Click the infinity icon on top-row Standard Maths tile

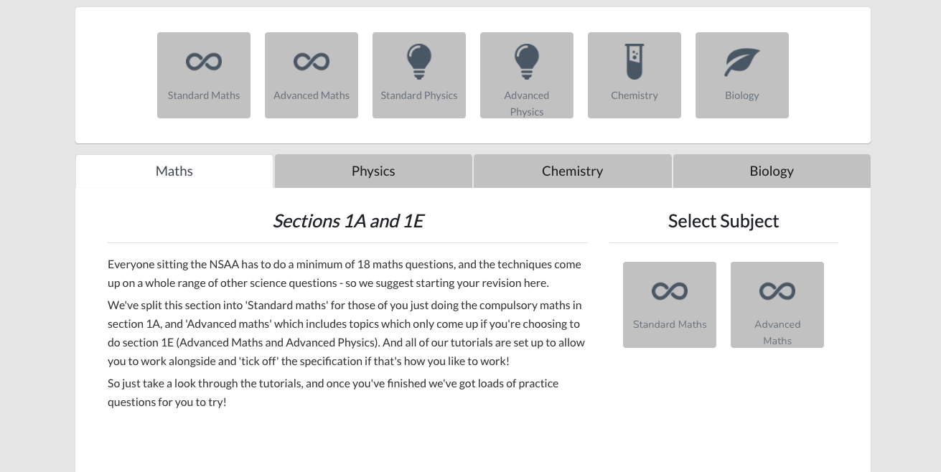(204, 62)
